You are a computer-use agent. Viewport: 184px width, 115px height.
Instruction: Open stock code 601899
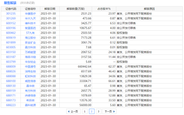click(x=11, y=43)
